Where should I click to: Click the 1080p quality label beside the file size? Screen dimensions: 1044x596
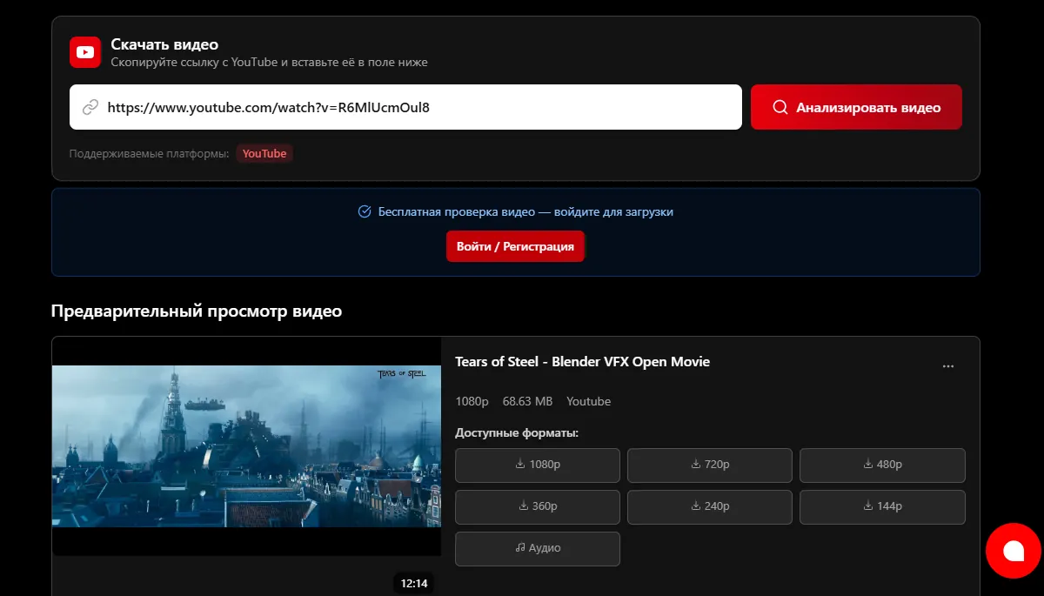coord(472,401)
